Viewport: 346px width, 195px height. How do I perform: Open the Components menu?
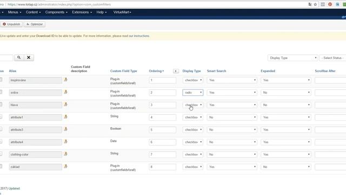pos(56,12)
